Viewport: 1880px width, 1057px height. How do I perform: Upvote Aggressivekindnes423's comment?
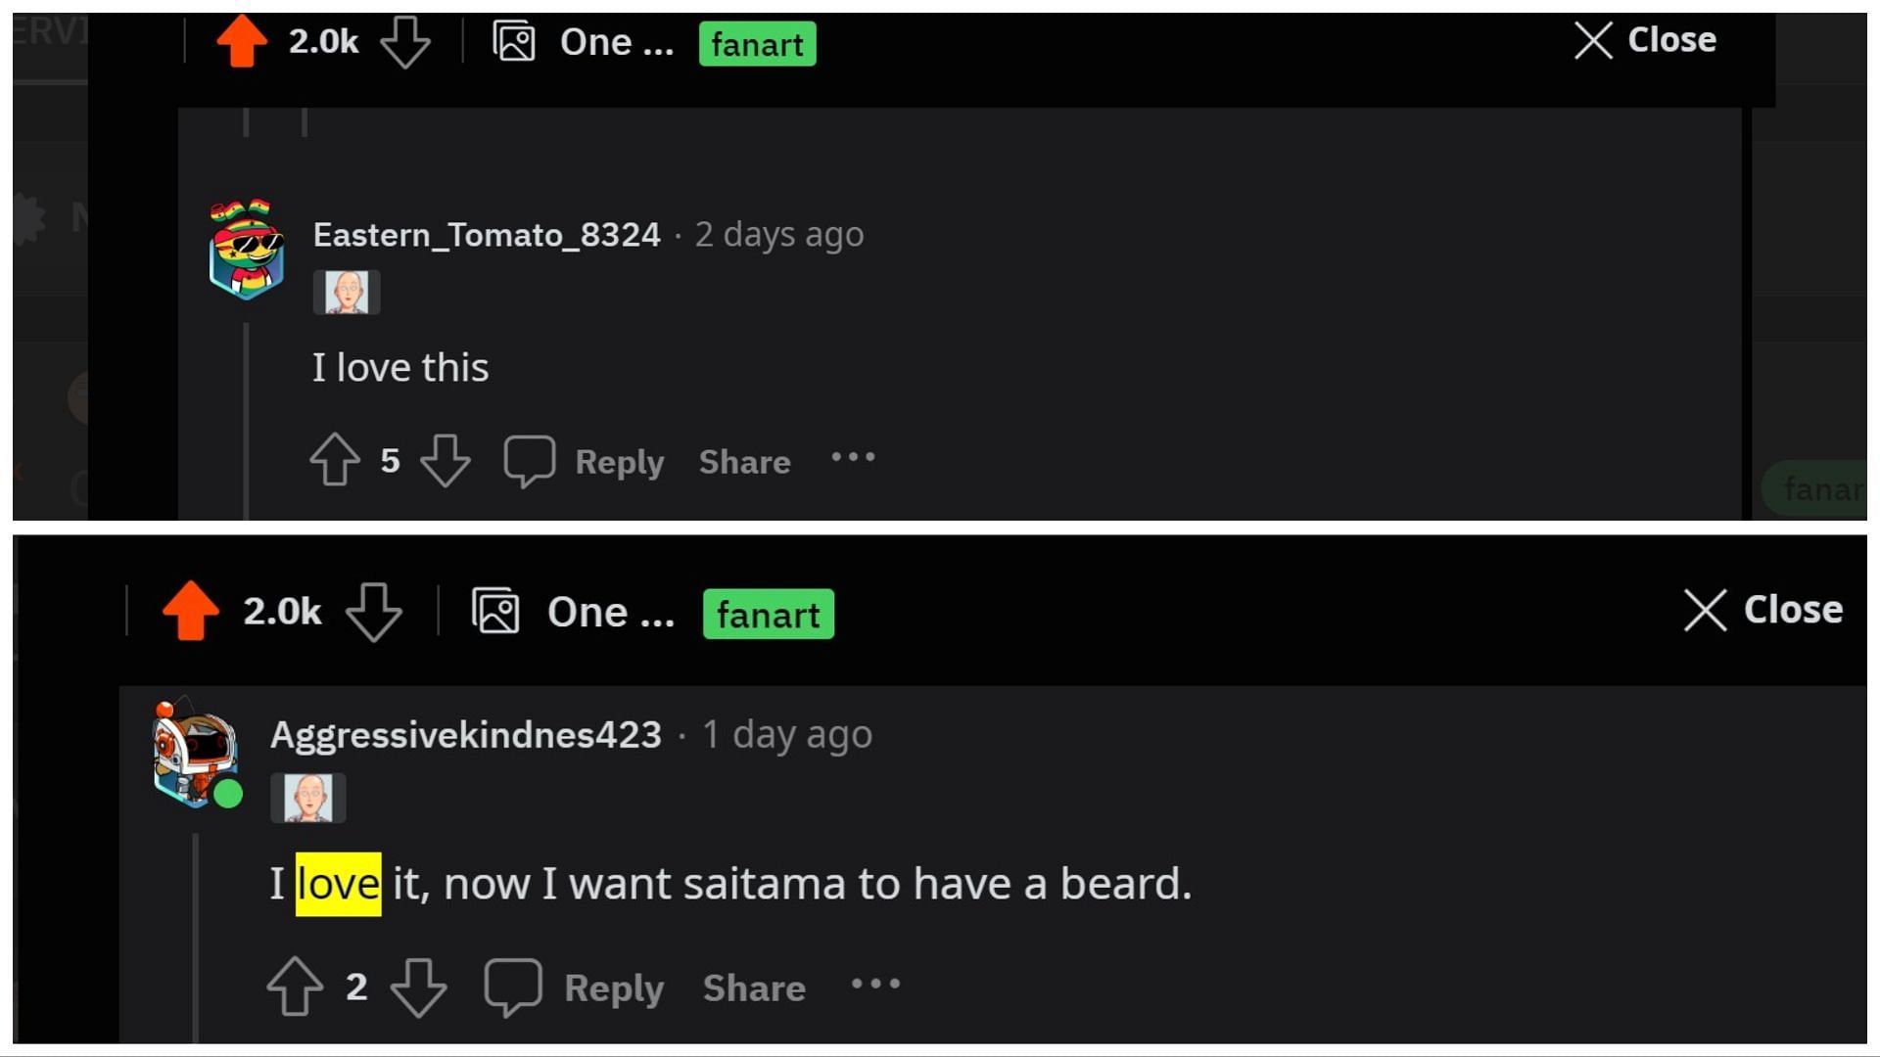[295, 986]
